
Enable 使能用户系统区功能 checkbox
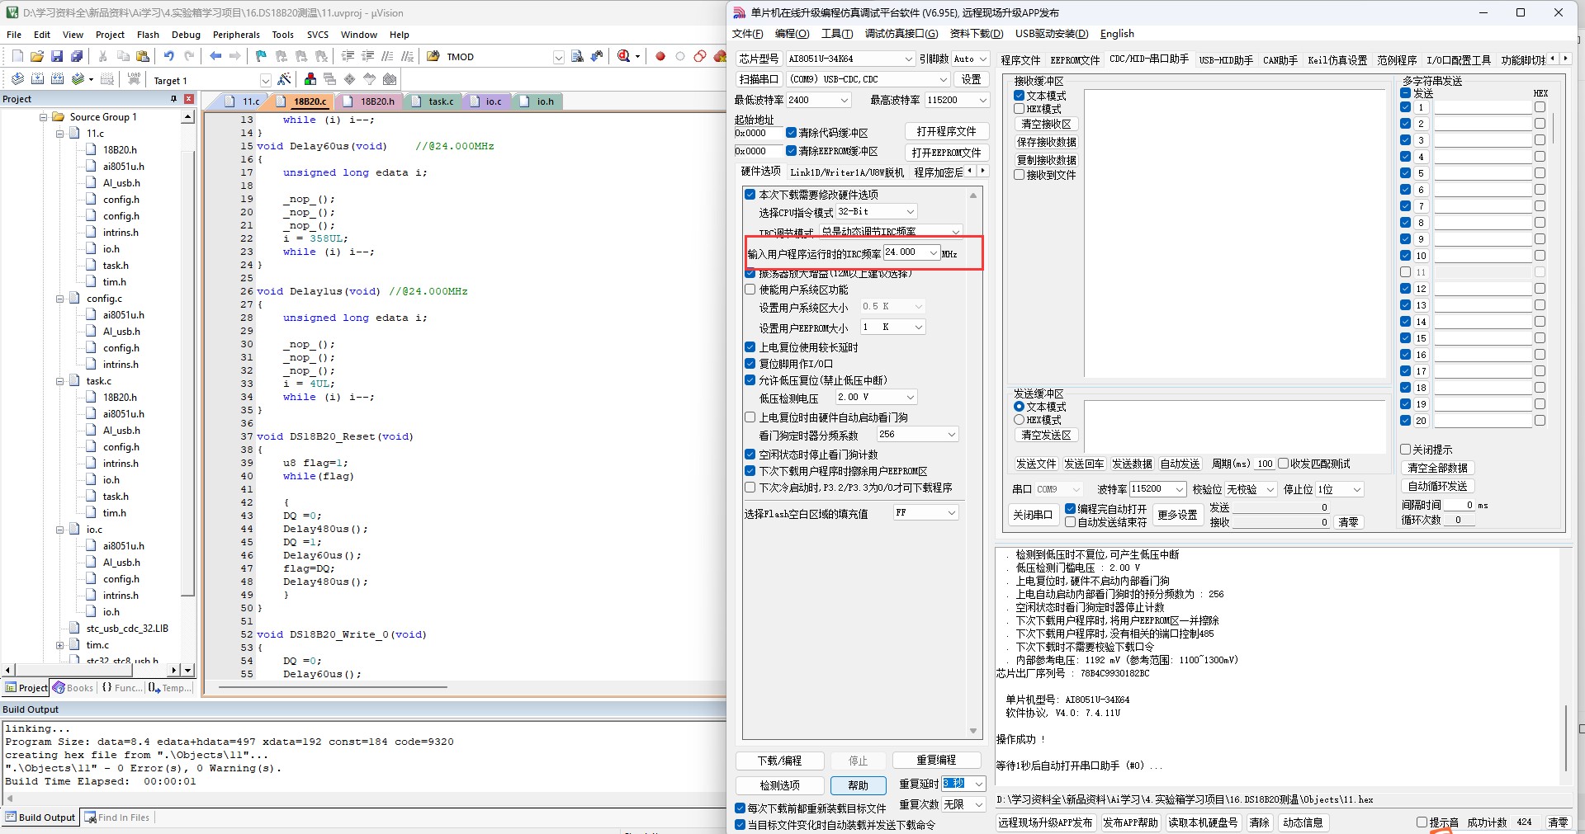(750, 290)
